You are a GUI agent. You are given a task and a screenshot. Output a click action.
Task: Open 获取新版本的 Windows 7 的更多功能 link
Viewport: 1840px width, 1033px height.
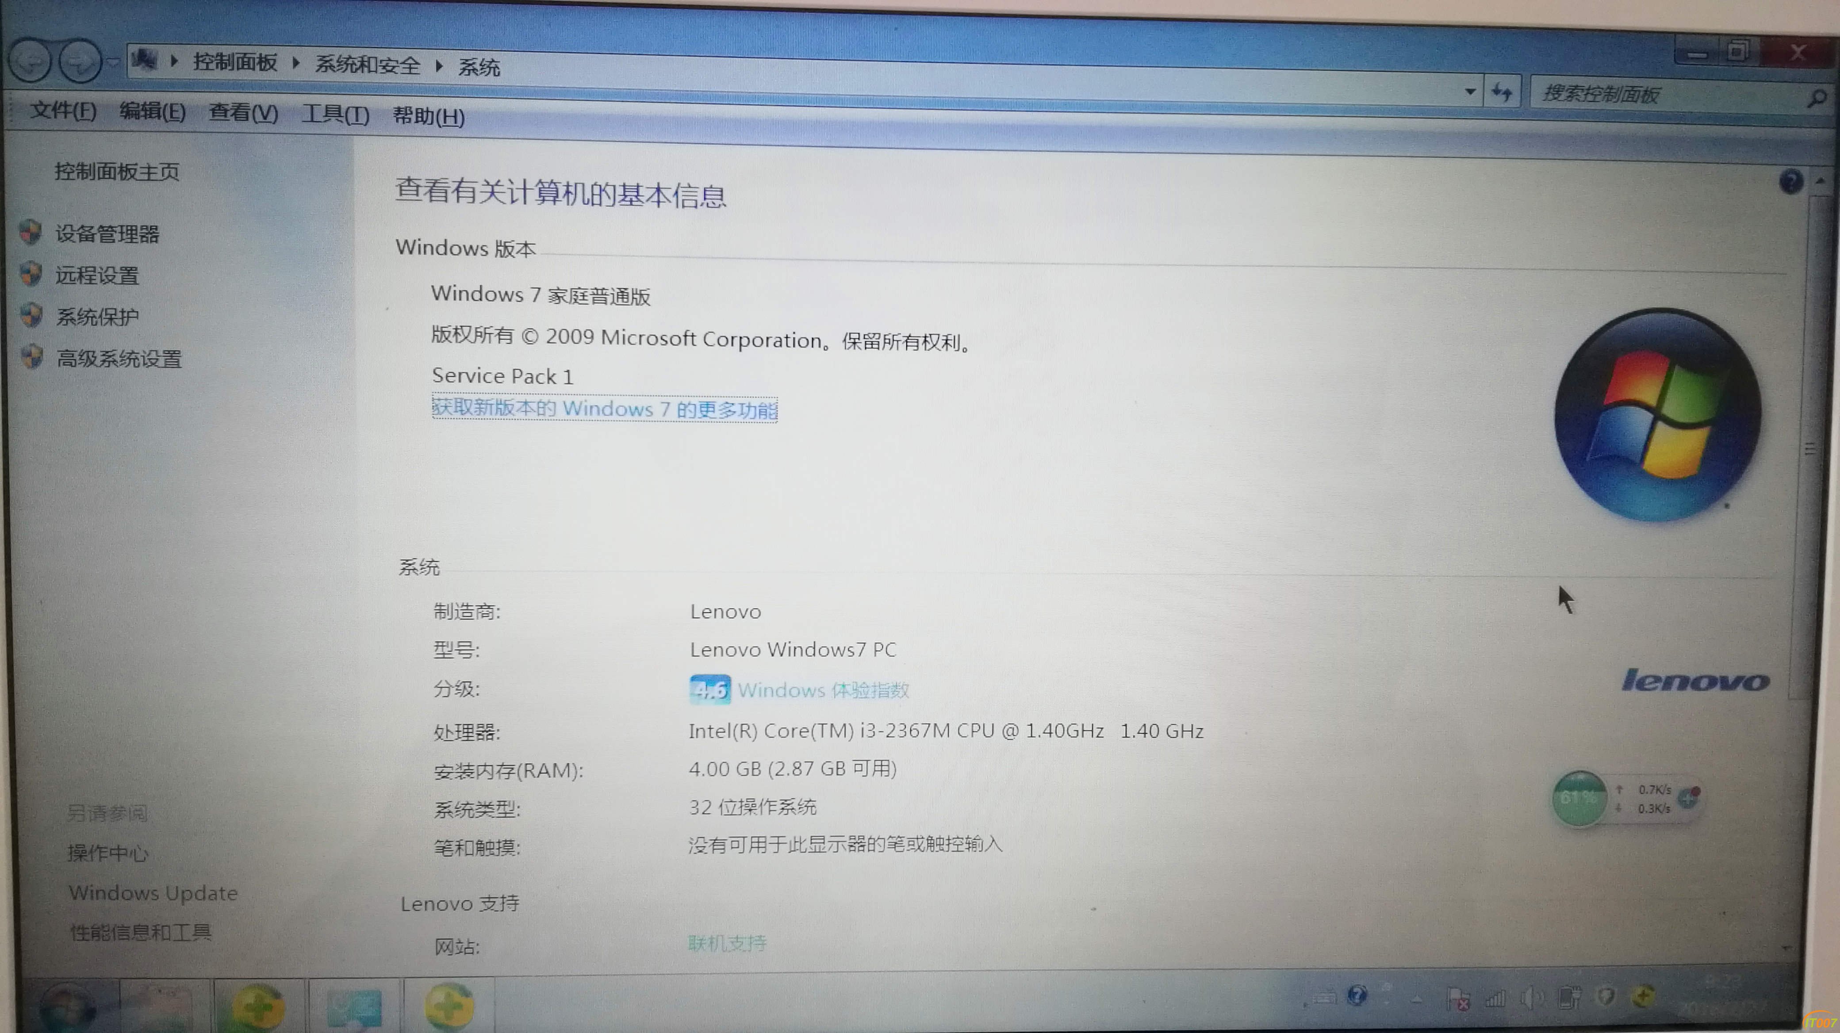click(x=604, y=409)
